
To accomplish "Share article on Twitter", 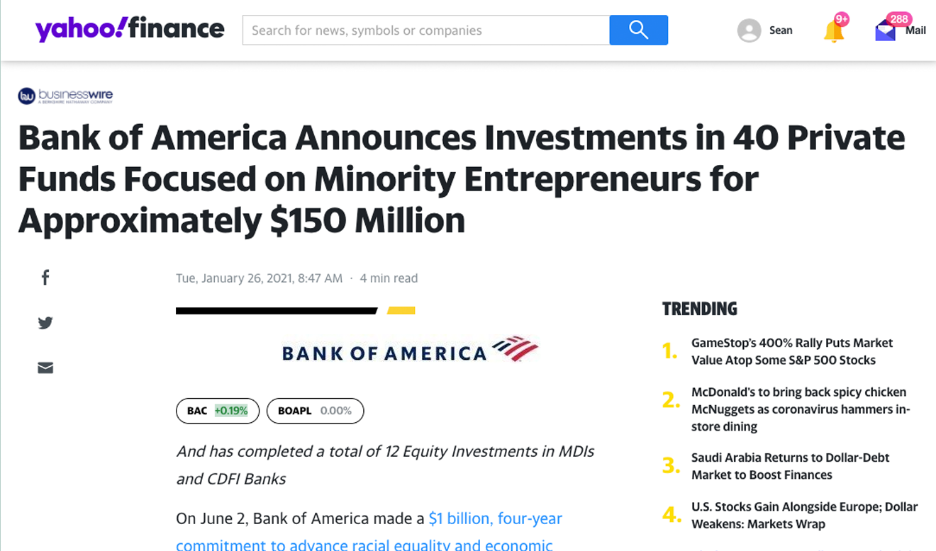I will pyautogui.click(x=45, y=323).
